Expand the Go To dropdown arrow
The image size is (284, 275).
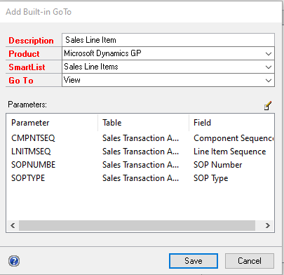click(269, 81)
